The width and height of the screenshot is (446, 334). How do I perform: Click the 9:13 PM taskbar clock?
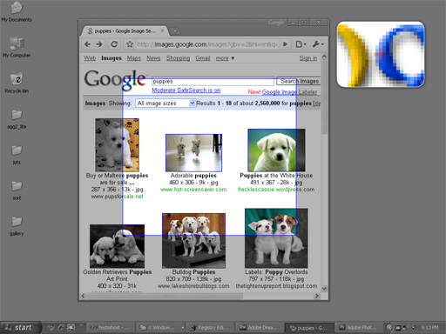pyautogui.click(x=429, y=328)
